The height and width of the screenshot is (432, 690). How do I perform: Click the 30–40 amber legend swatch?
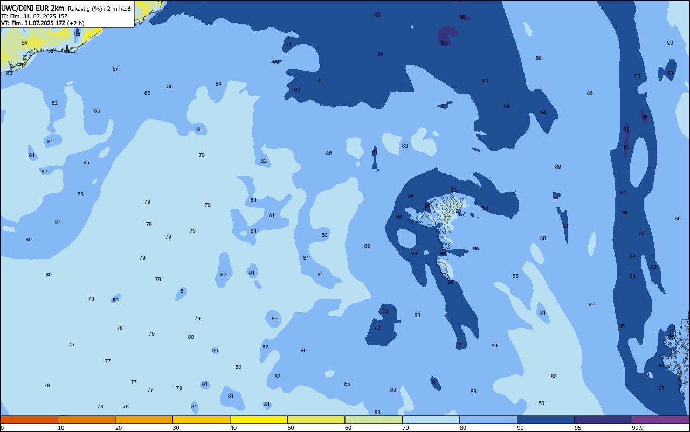(201, 420)
